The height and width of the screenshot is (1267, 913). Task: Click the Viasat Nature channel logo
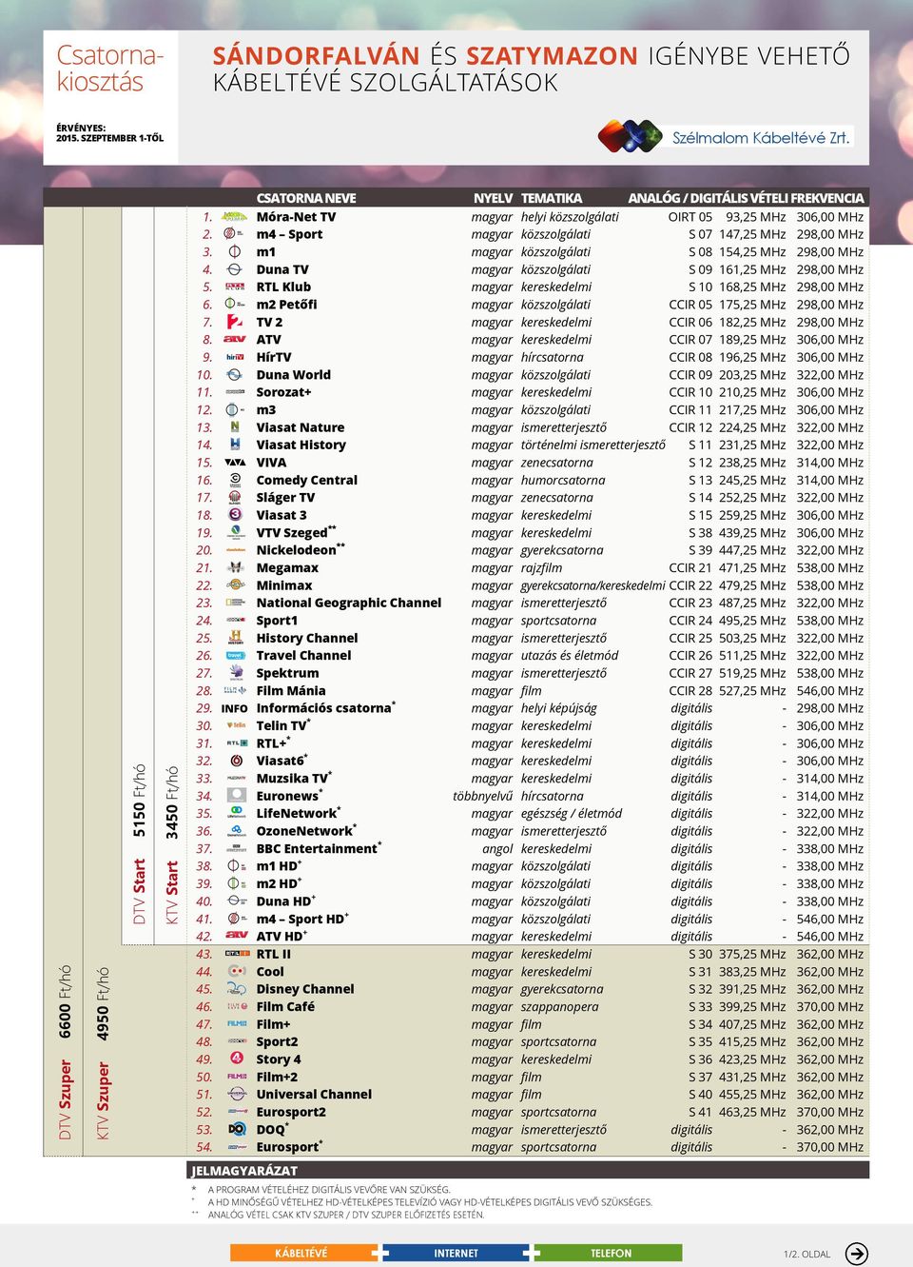234,427
